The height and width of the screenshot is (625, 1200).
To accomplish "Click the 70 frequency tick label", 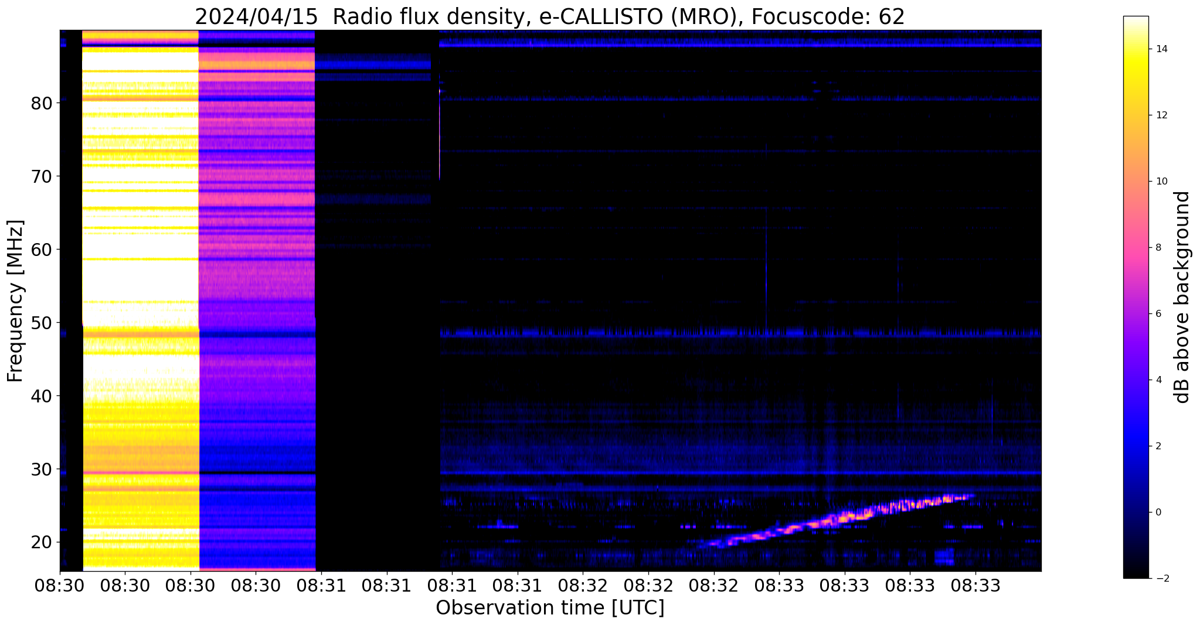I will tap(42, 176).
